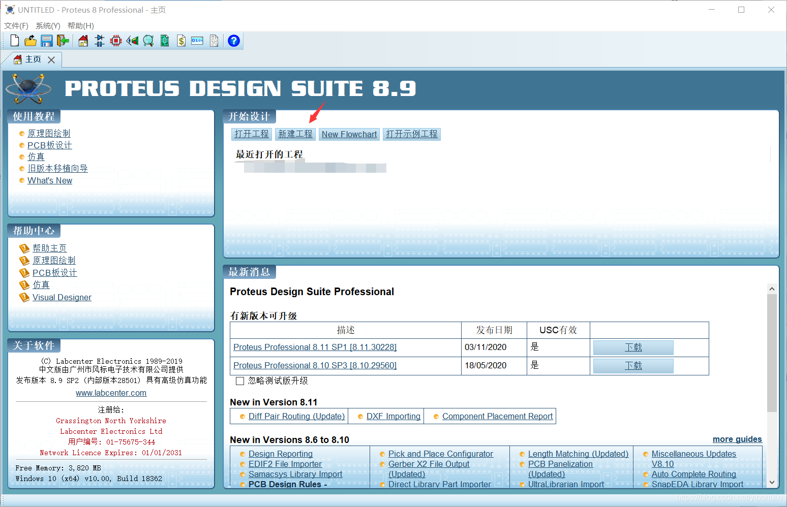Viewport: 787px width, 507px height.
Task: Open Length Matching (Updated) link
Action: (578, 454)
